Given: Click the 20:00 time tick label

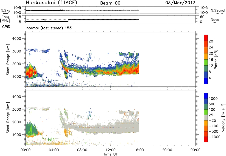Looking at the screenshot, I should point(167,150).
